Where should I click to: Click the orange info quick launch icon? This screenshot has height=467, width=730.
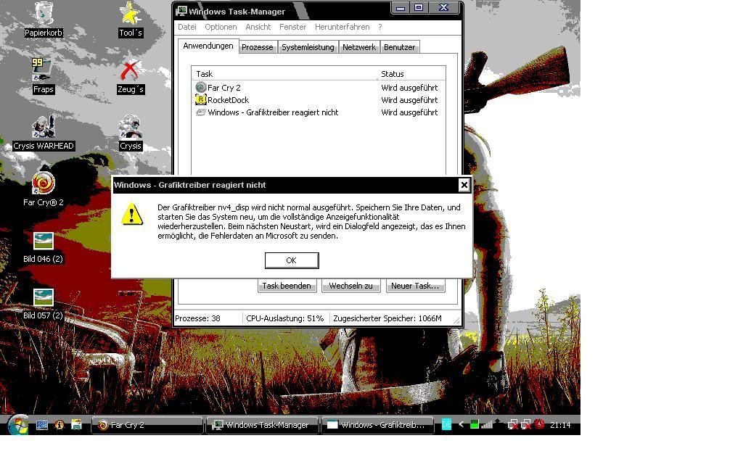(59, 425)
